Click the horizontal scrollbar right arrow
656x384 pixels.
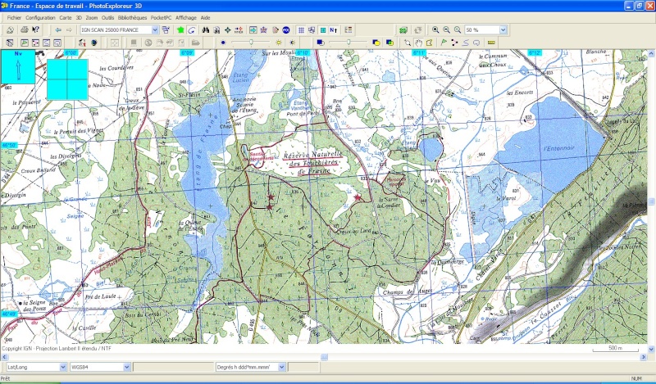[x=644, y=357]
